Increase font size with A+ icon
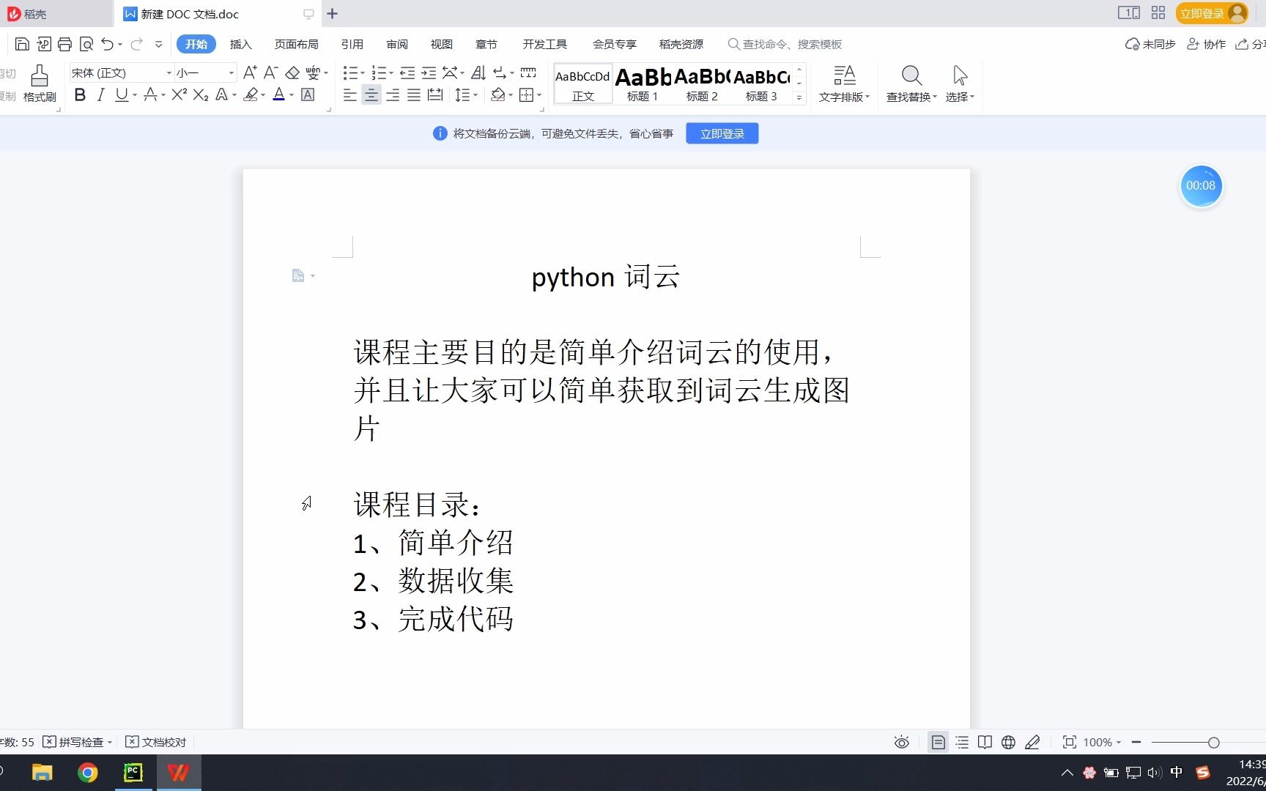The width and height of the screenshot is (1266, 791). click(x=250, y=73)
